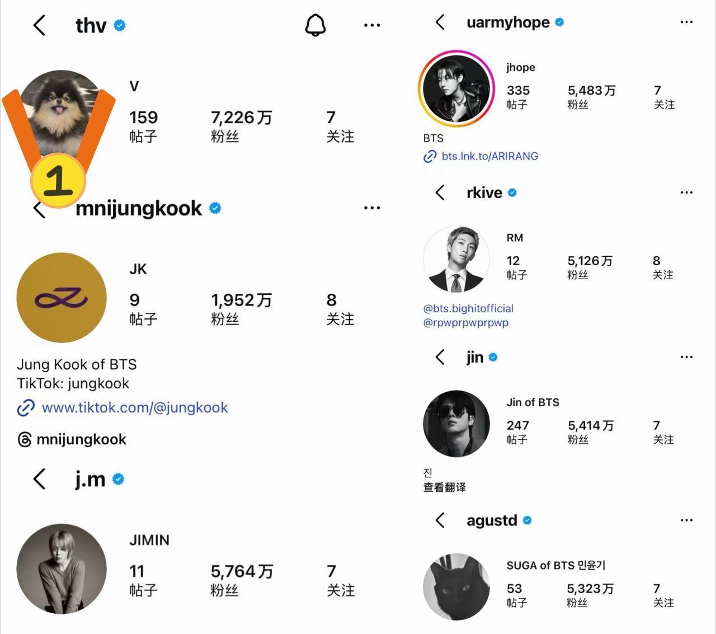The image size is (716, 634).
Task: Open more options on uarmyhope profile
Action: tap(686, 22)
